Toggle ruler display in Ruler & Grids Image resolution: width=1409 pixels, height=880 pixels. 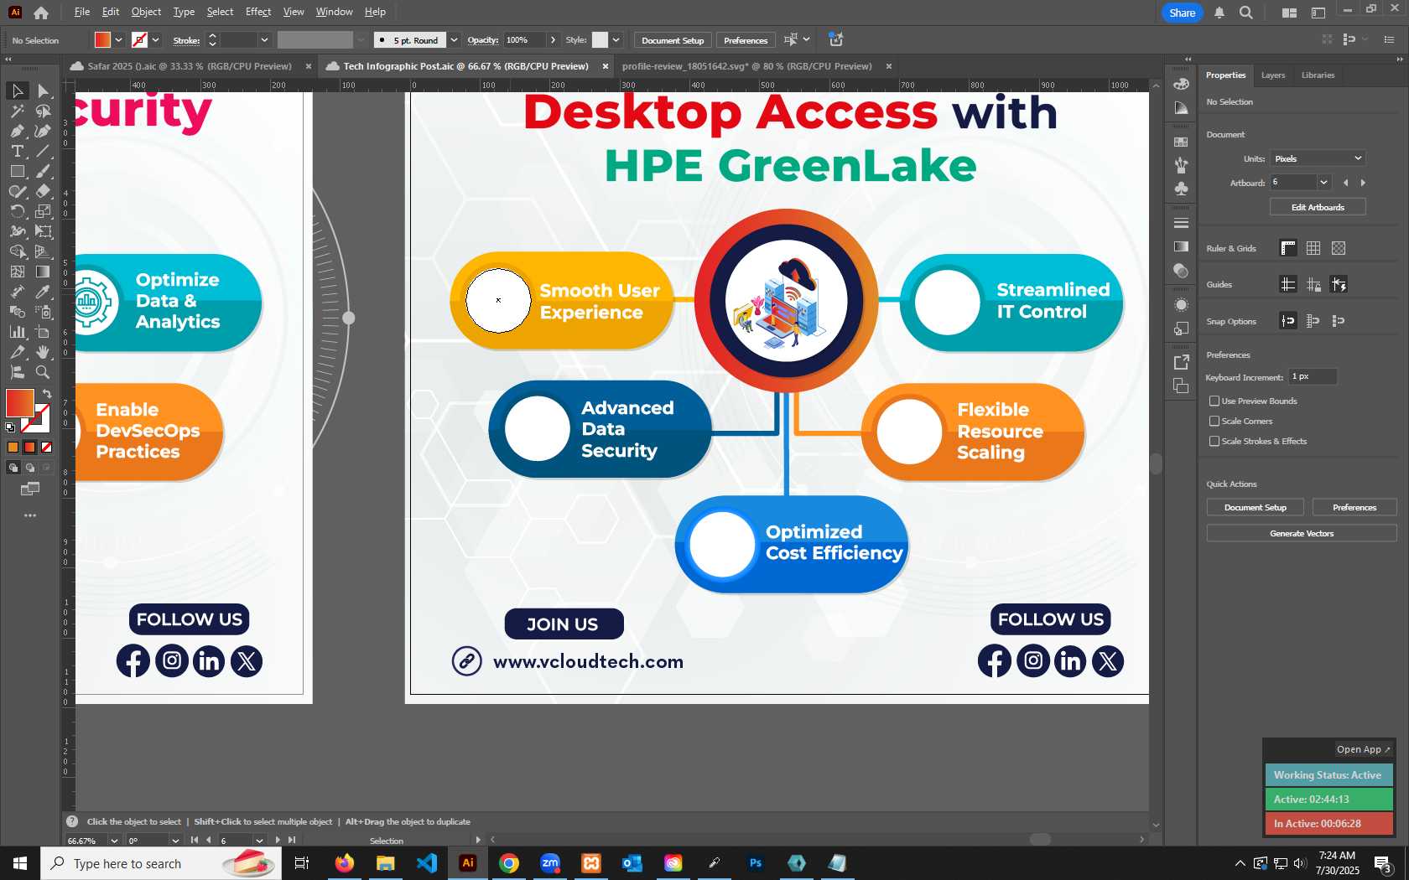point(1288,248)
